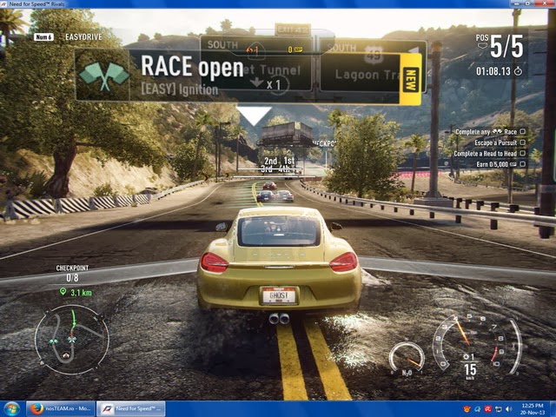556x417 pixels.
Task: Click the CHECKPOINT 0/8 counter
Action: click(x=72, y=273)
